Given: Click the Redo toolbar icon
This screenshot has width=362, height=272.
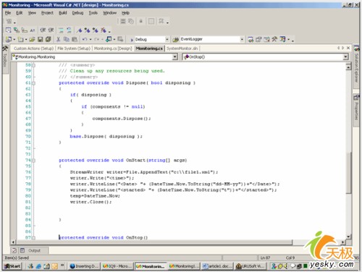Looking at the screenshot, I should [x=96, y=39].
